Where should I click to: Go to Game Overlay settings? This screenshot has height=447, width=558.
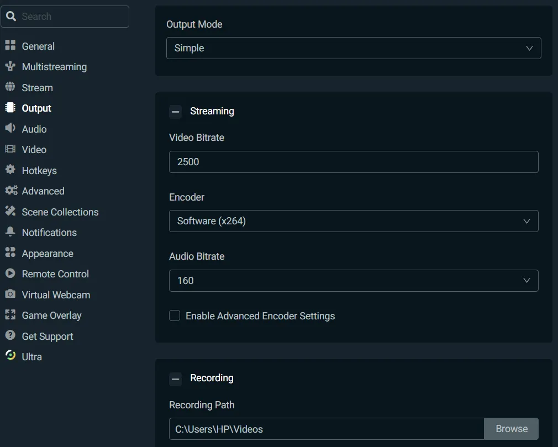51,315
